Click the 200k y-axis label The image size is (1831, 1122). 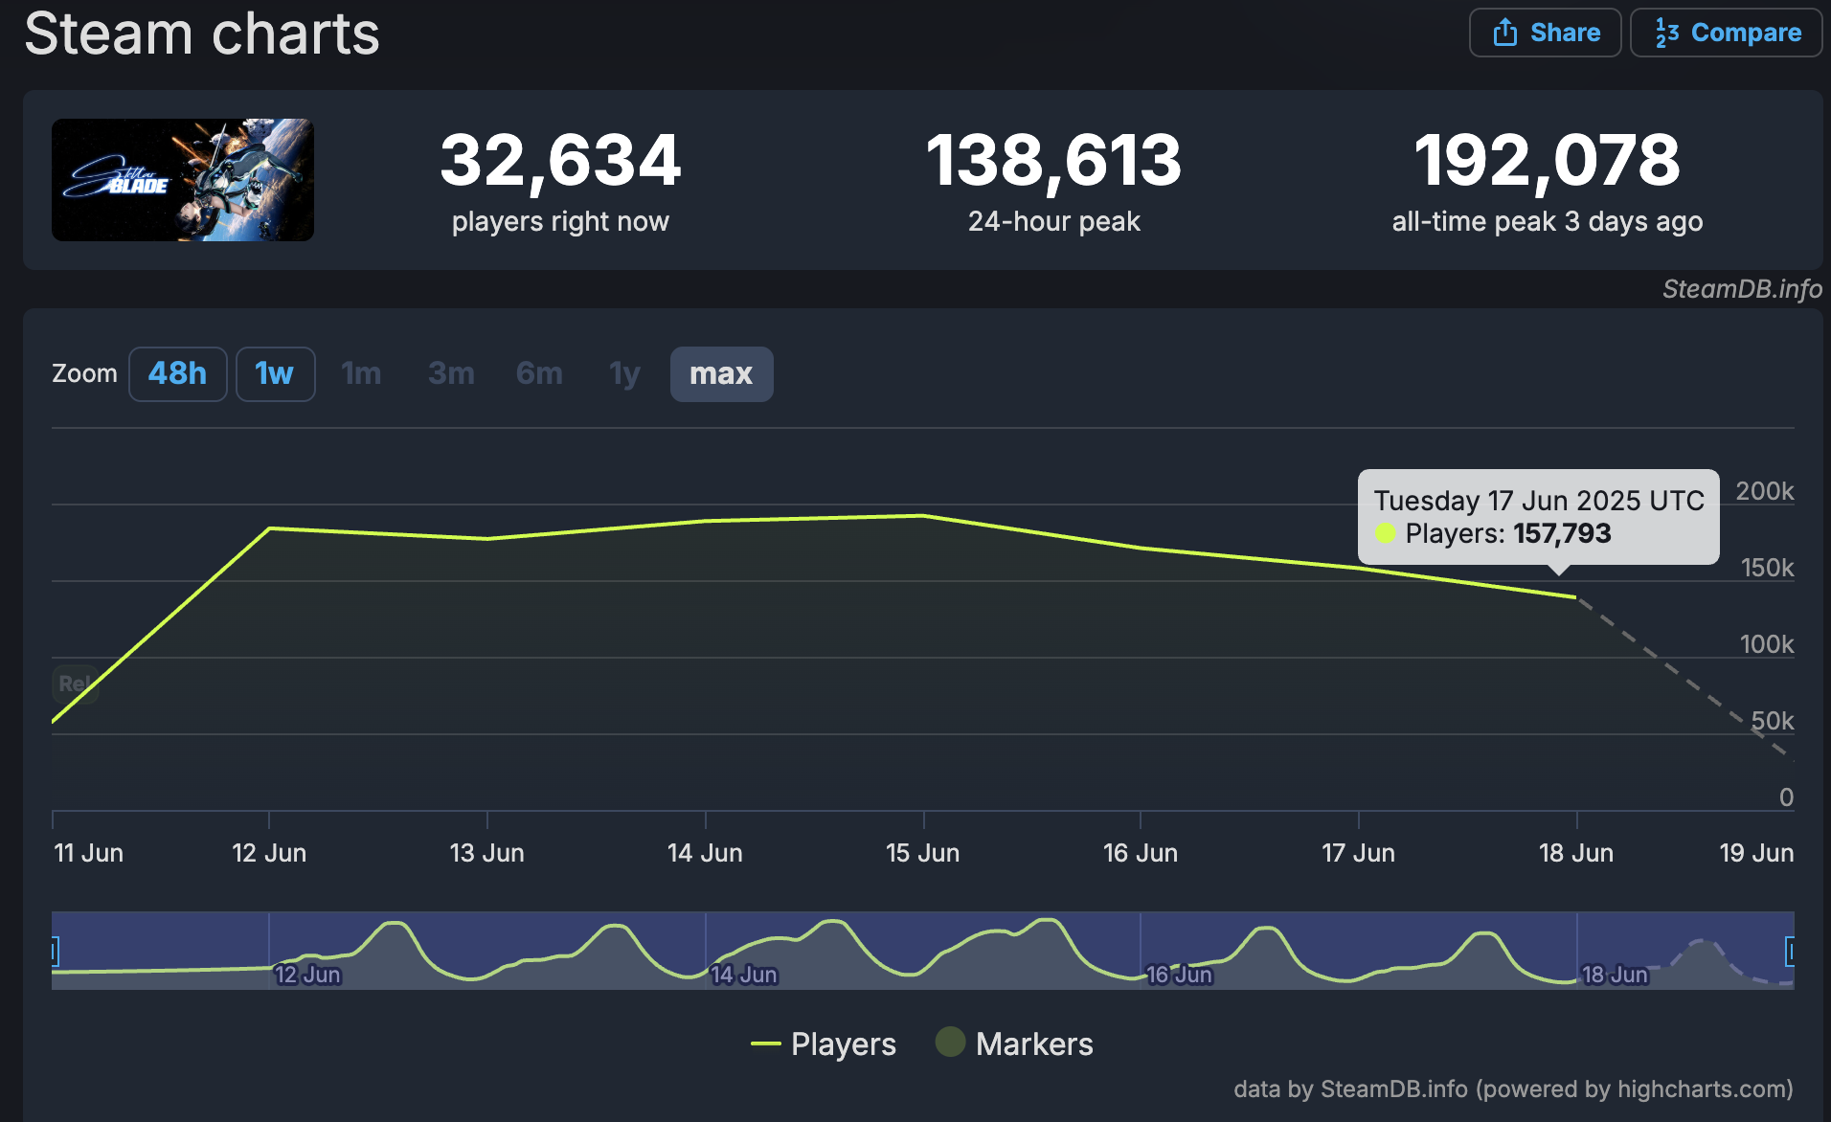coord(1765,491)
